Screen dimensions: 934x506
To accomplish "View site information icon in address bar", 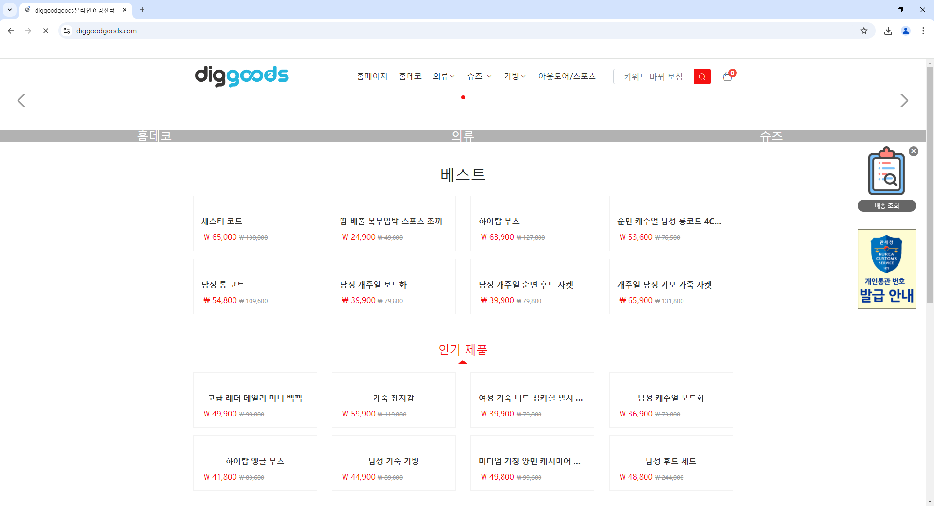I will (x=67, y=31).
